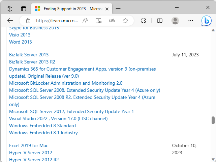
Task: Open a new tab with plus button
Action: [x=118, y=9]
